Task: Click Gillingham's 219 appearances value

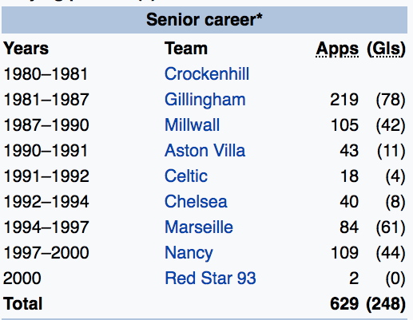Action: tap(344, 100)
